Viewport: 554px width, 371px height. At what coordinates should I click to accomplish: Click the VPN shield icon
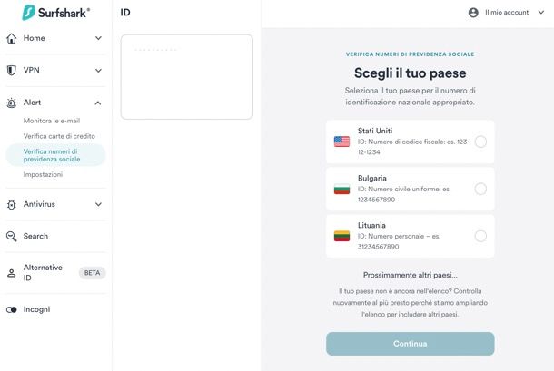pos(11,70)
